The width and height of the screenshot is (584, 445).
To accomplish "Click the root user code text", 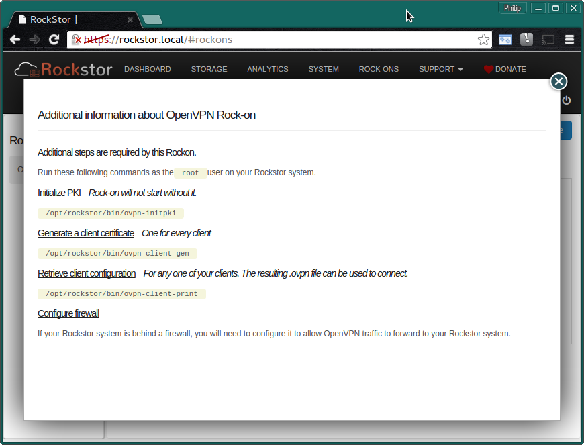I will (x=191, y=172).
